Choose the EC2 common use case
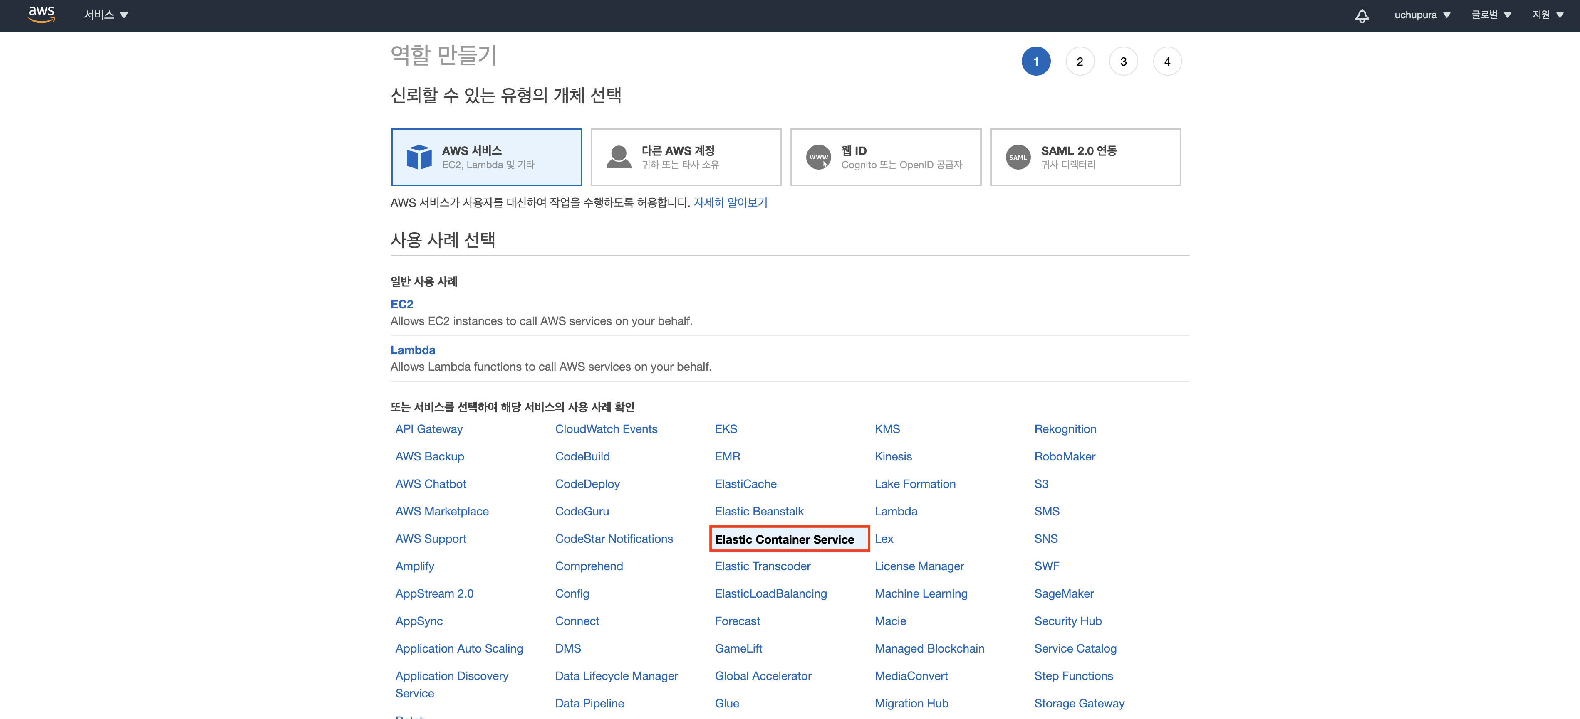Image resolution: width=1580 pixels, height=719 pixels. [x=402, y=304]
